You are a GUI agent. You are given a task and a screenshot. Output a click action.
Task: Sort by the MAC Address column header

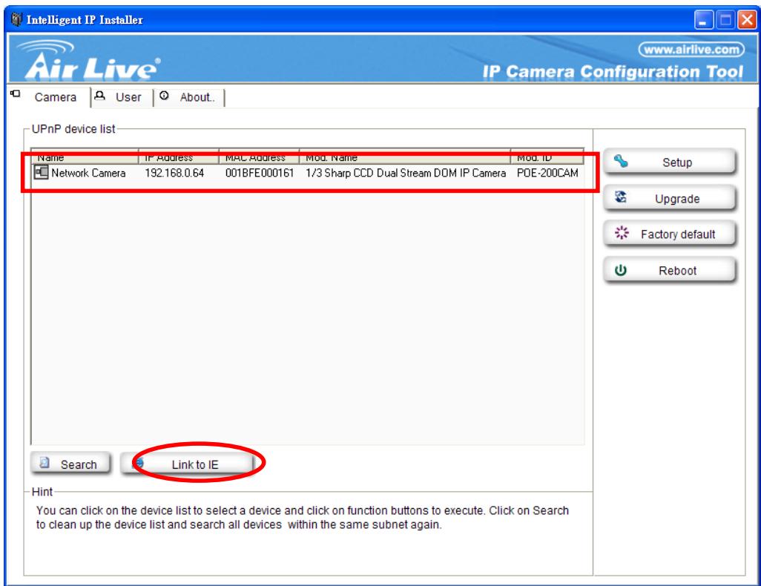(x=259, y=157)
